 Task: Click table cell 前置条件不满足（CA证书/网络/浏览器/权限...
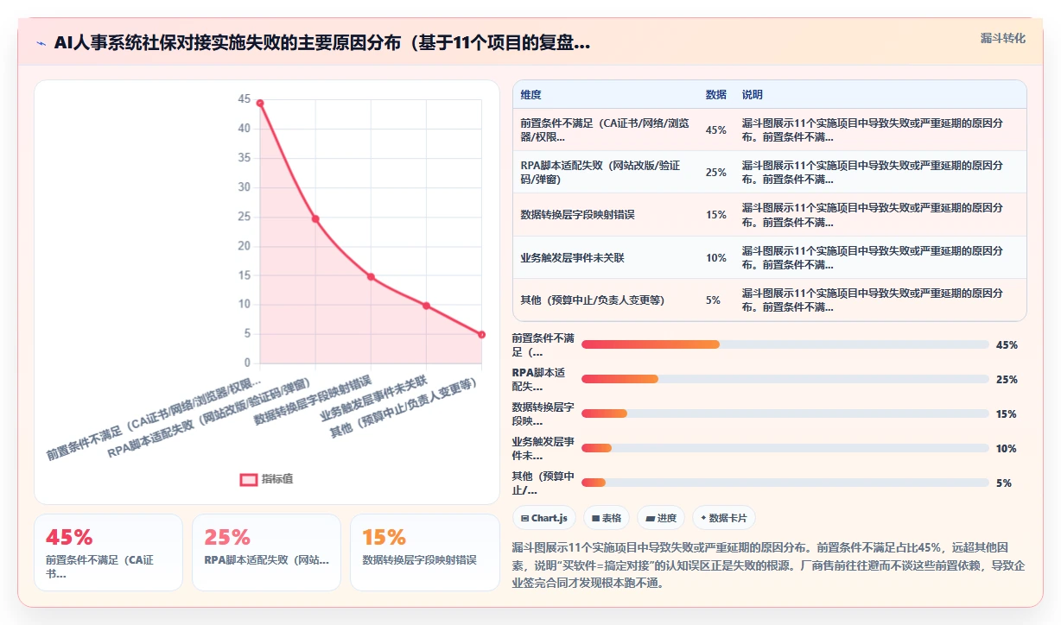(605, 130)
